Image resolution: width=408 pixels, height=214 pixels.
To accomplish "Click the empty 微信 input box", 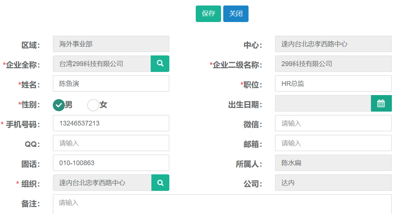I will click(x=333, y=123).
